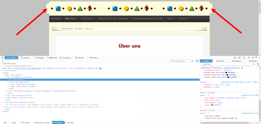Open the developer tools settings gear

[249, 58]
